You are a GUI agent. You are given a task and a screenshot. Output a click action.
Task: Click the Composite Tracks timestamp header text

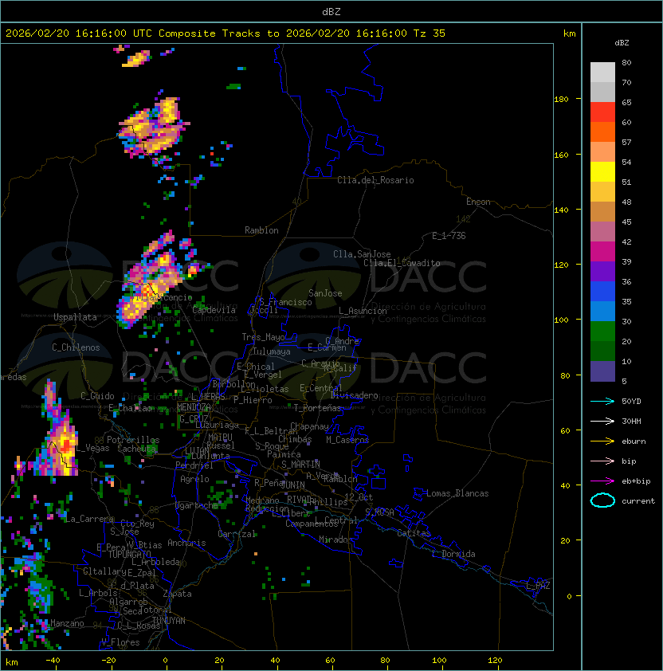pyautogui.click(x=226, y=33)
